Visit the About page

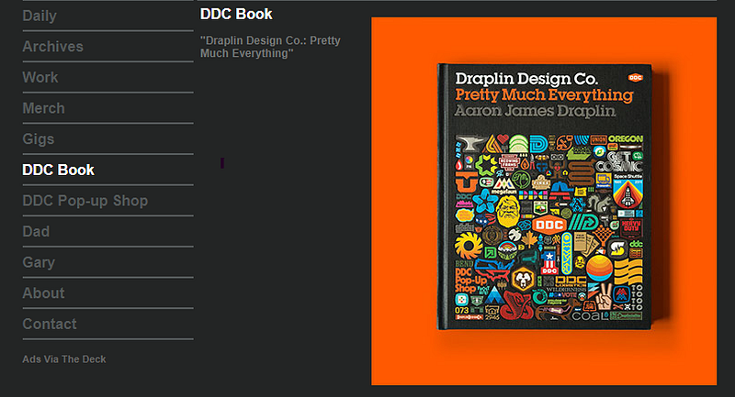43,293
